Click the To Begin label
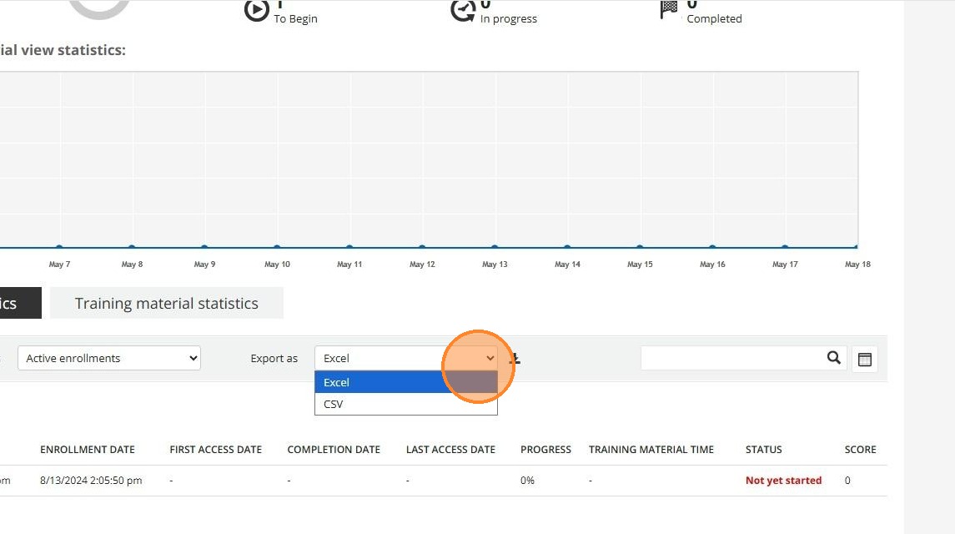The width and height of the screenshot is (955, 534). click(x=295, y=19)
